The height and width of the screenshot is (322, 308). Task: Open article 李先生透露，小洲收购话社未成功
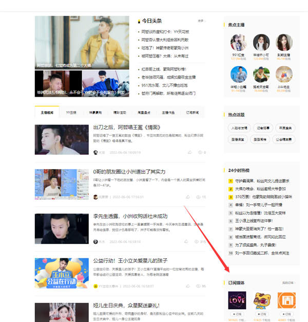tap(130, 216)
